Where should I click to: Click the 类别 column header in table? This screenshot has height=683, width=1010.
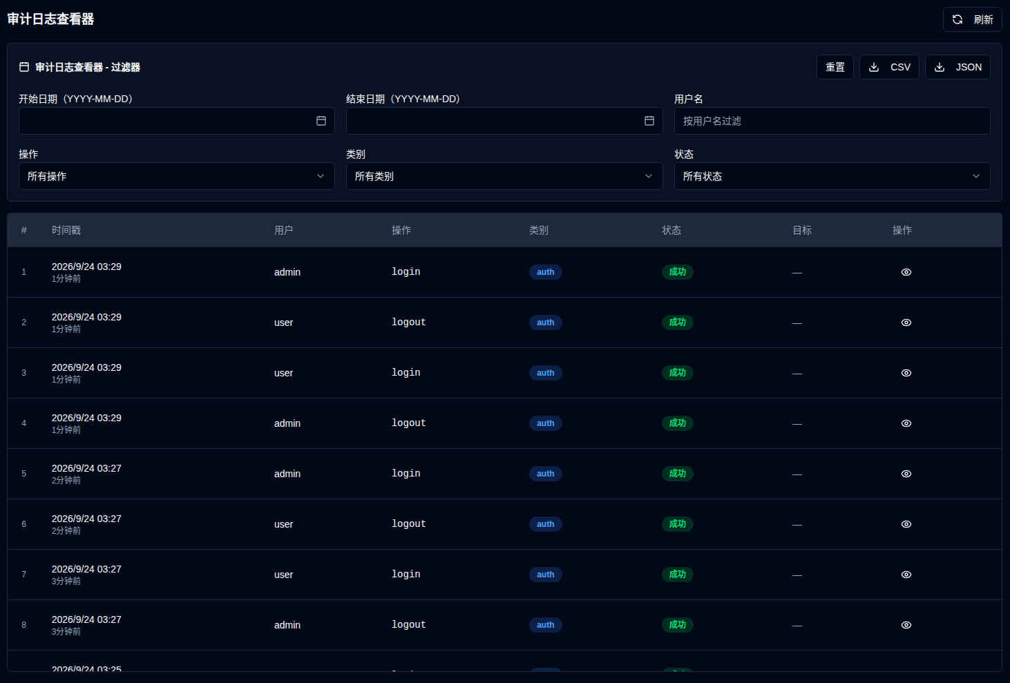(x=539, y=230)
